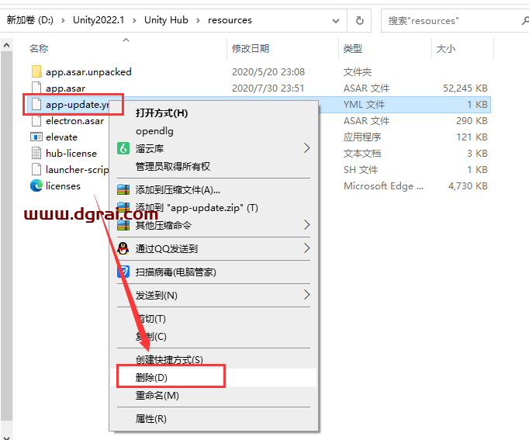
Task: Click the 2020/7/30 23:51 date cell
Action: click(x=268, y=88)
